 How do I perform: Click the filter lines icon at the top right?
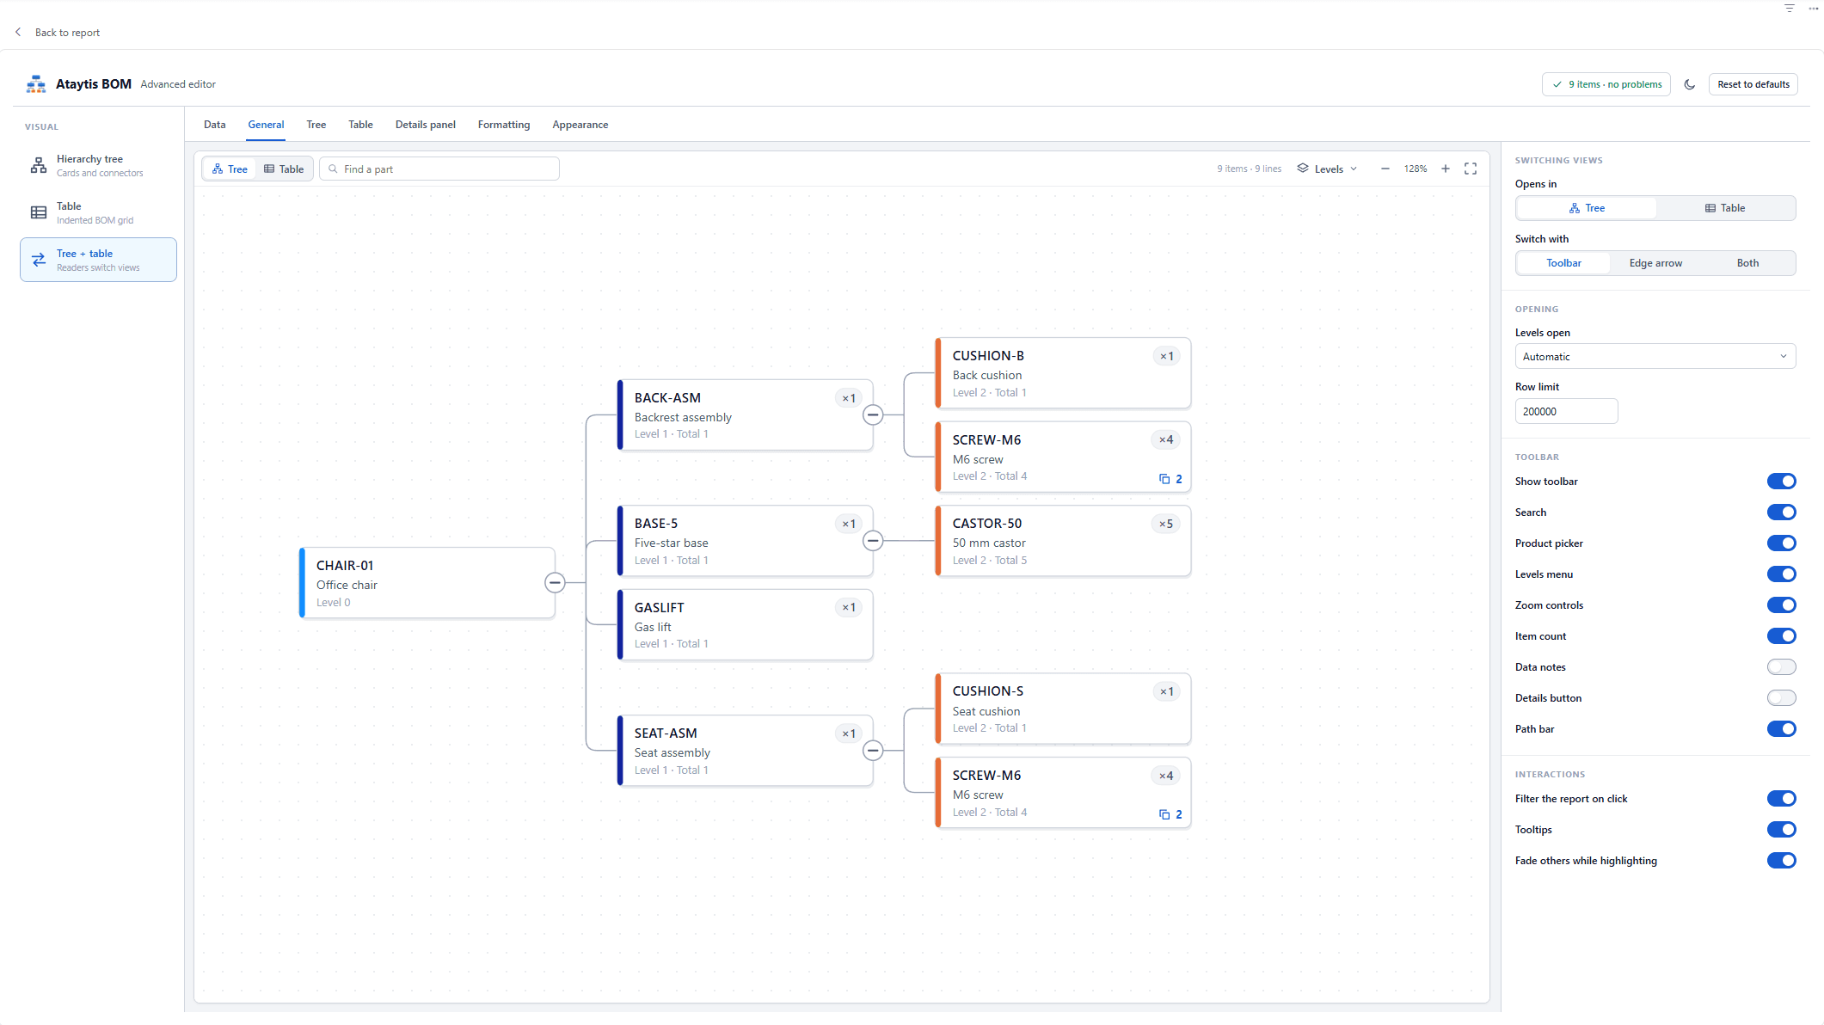coord(1790,9)
